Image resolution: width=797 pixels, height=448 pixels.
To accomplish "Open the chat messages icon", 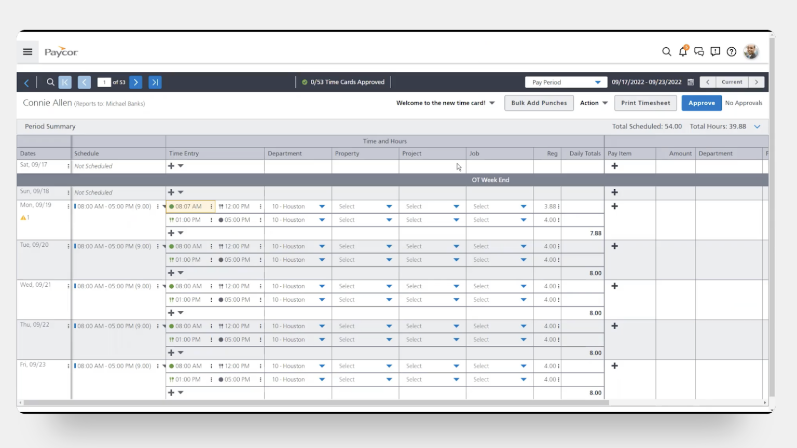I will 699,51.
